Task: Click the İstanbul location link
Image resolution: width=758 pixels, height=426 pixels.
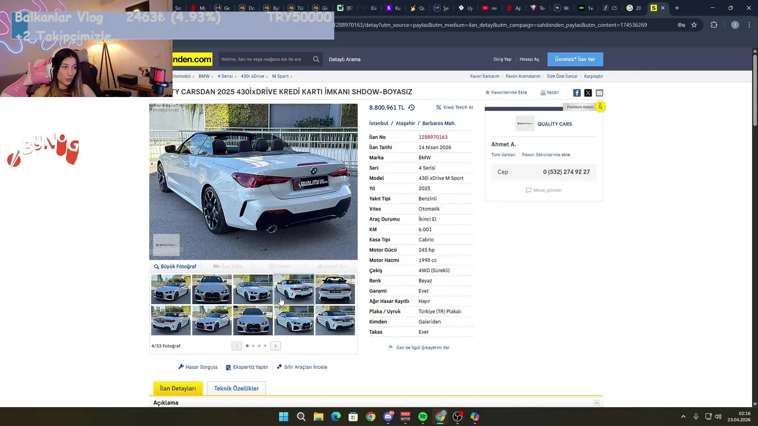Action: tap(379, 124)
